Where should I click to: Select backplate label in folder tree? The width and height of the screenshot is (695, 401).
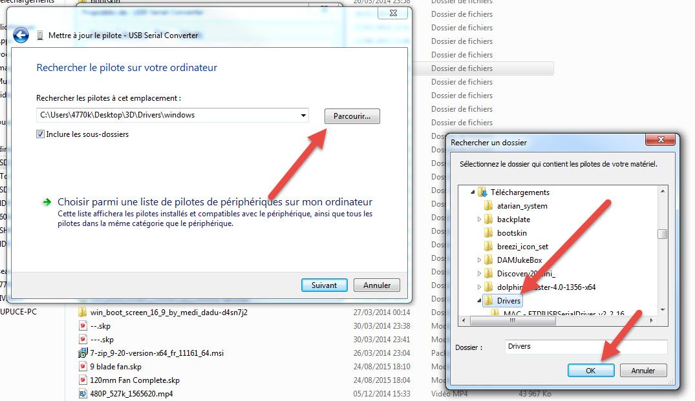pos(513,219)
